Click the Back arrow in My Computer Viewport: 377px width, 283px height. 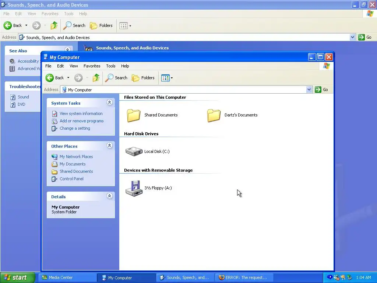(50, 78)
